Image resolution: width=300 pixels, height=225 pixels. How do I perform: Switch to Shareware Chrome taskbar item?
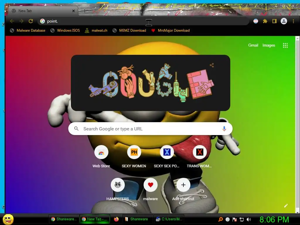coord(64,219)
